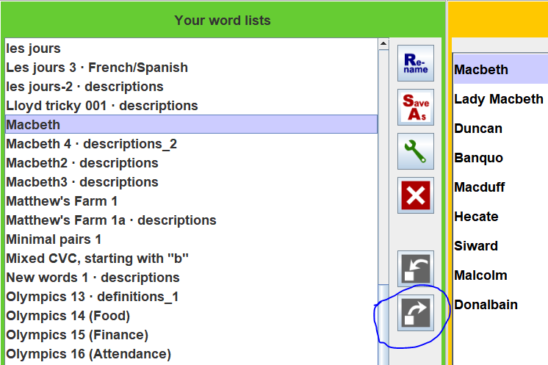Click the import arrow icon pointing left
The image size is (548, 365).
[416, 269]
